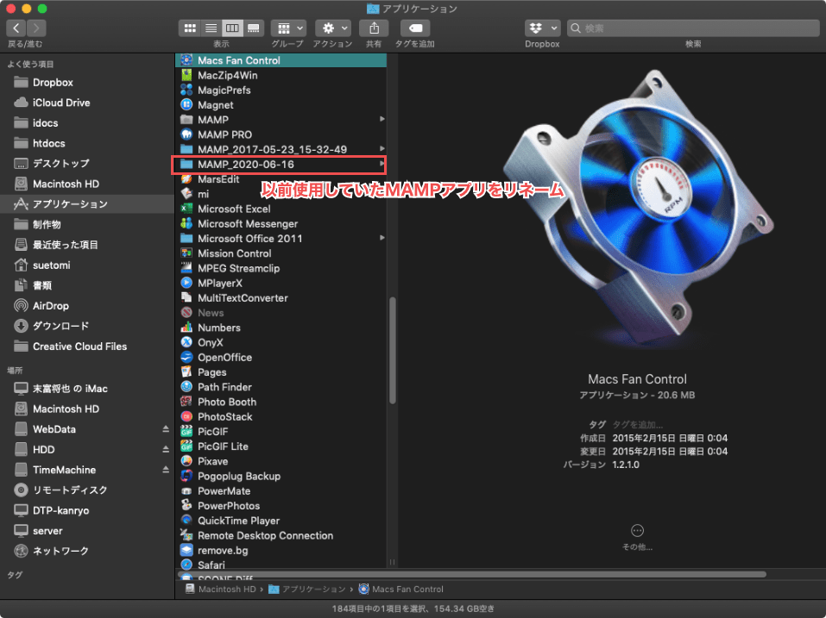Expand the MAMP_2020-06-16 folder arrow

pyautogui.click(x=381, y=164)
